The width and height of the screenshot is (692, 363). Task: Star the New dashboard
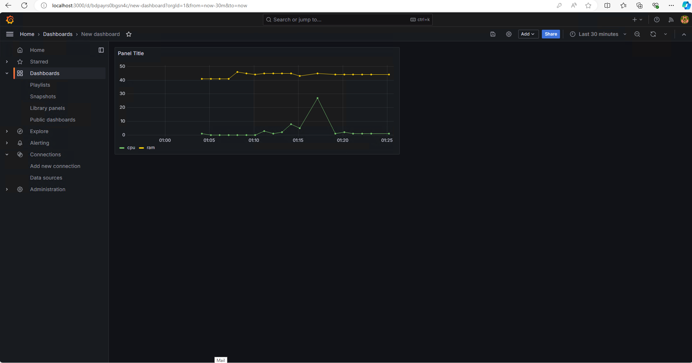(129, 34)
